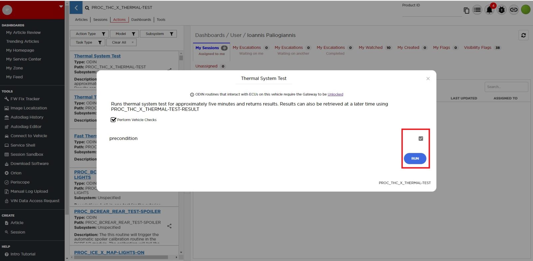This screenshot has width=533, height=261.
Task: Open the Subsystem filter dropdown
Action: pyautogui.click(x=158, y=34)
